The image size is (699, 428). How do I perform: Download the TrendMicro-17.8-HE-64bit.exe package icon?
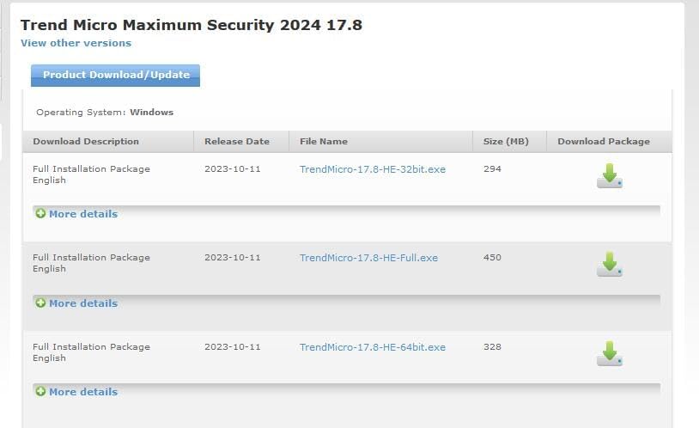610,353
